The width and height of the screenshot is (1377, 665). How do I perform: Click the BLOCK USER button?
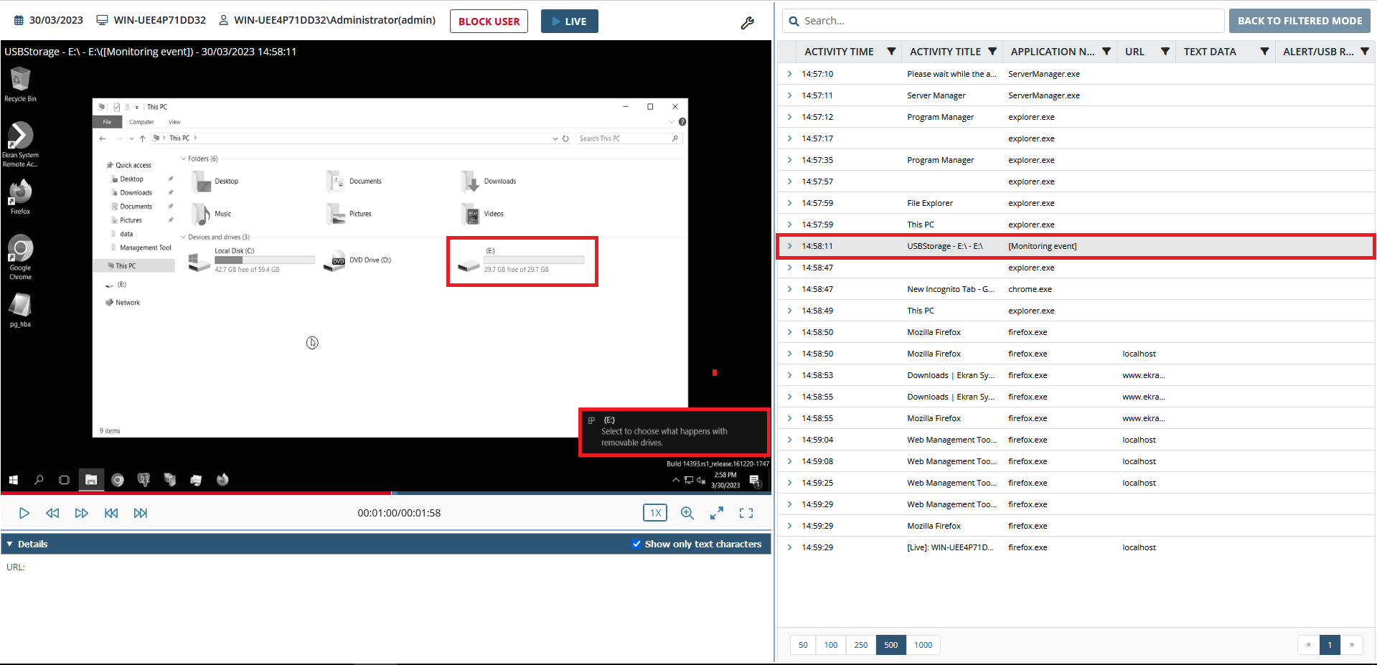[489, 21]
